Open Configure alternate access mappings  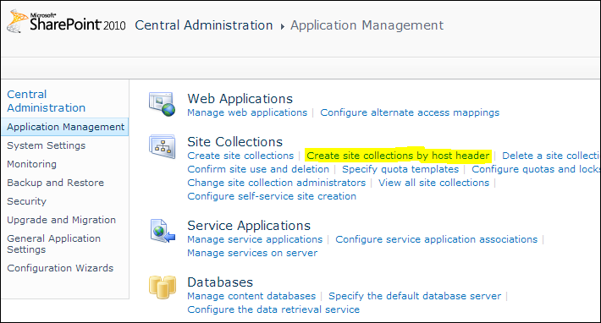pyautogui.click(x=410, y=112)
